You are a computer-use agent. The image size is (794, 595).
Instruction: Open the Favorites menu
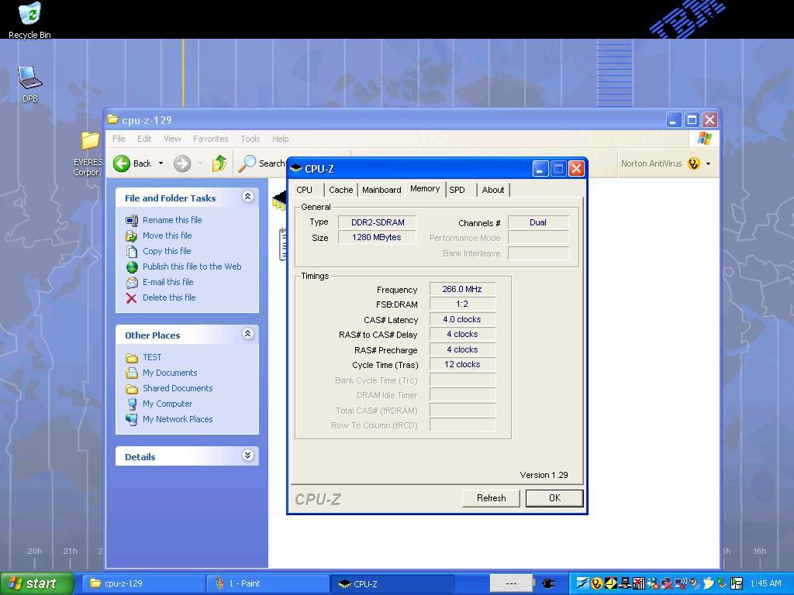coord(210,139)
